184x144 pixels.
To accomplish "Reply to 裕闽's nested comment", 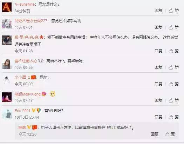I will point(155,134).
